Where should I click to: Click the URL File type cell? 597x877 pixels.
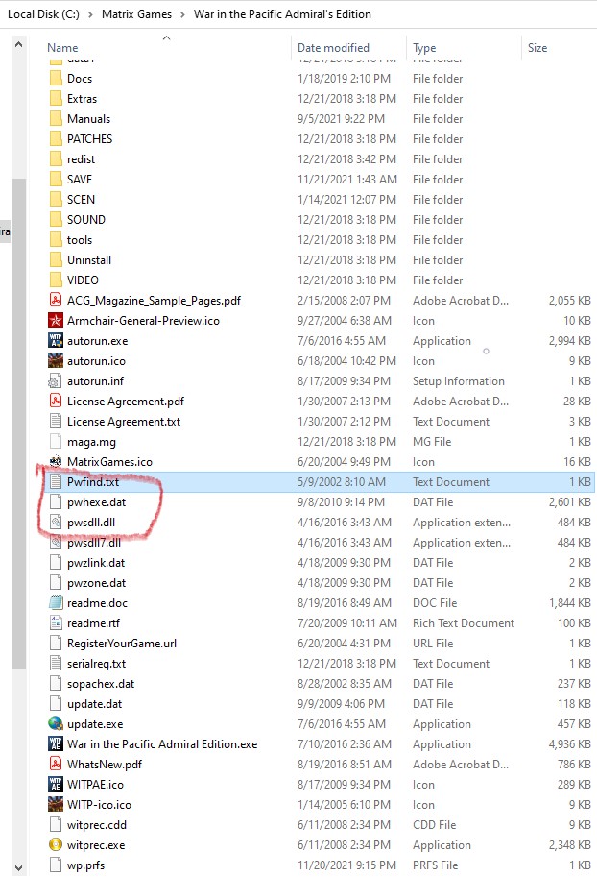click(433, 644)
